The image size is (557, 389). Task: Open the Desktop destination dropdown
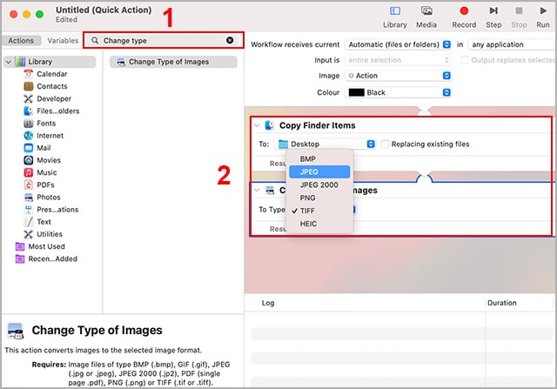tap(325, 144)
